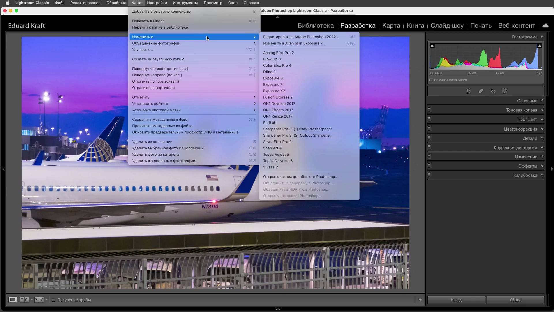554x312 pixels.
Task: Choose Открыть как смарт-объект в Photoshop
Action: point(309,177)
